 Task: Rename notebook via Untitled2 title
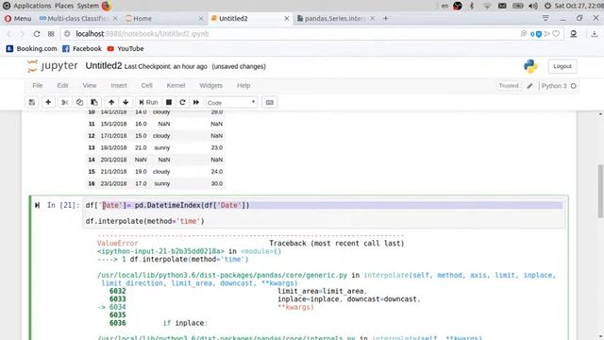tap(104, 66)
